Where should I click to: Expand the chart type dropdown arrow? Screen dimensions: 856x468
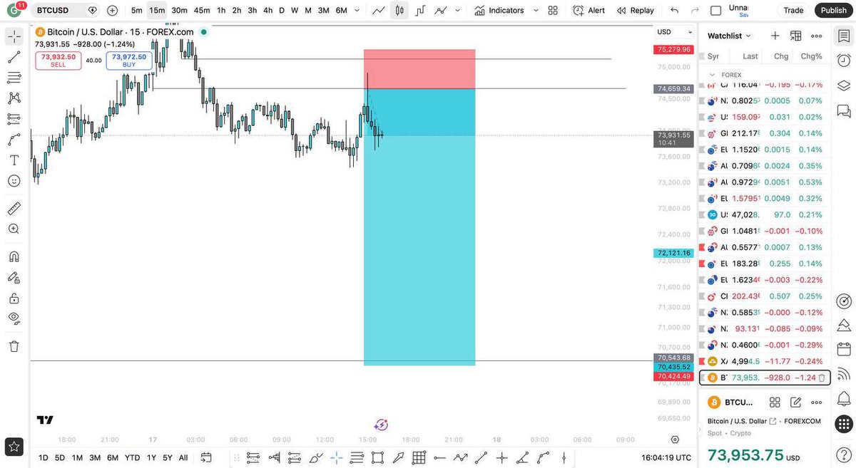tap(457, 11)
